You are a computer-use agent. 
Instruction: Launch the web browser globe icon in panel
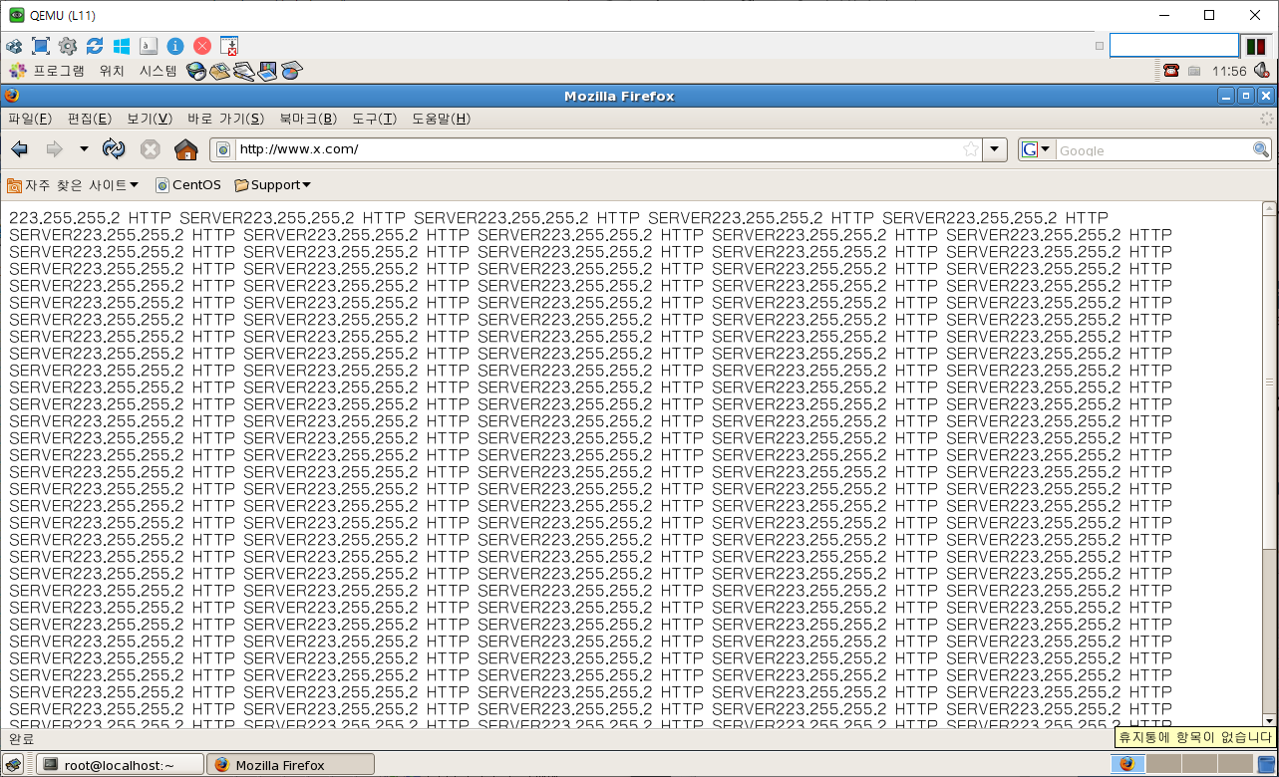pyautogui.click(x=196, y=71)
